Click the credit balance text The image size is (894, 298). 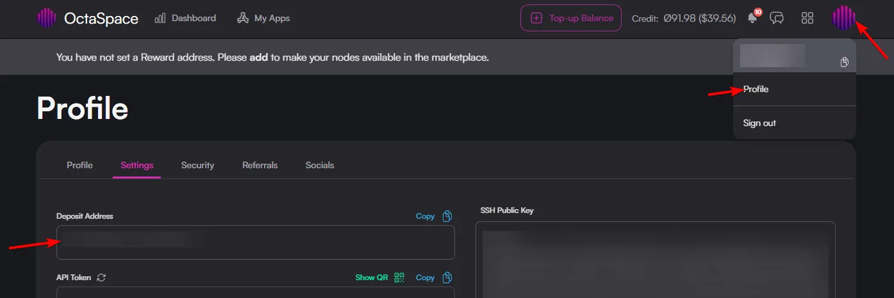684,19
